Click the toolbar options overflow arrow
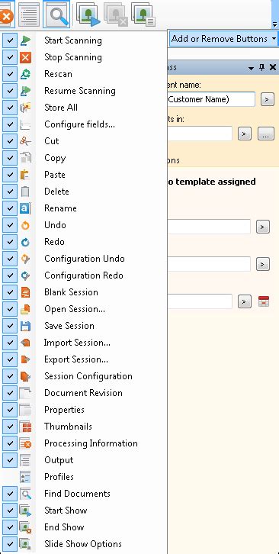The height and width of the screenshot is (554, 279). pyautogui.click(x=275, y=24)
